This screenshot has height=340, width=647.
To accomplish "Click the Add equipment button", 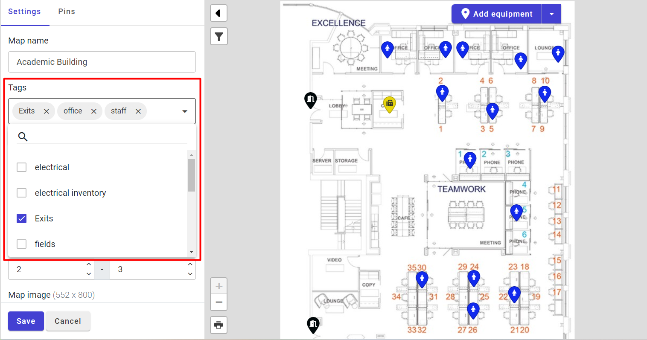I will tap(497, 14).
